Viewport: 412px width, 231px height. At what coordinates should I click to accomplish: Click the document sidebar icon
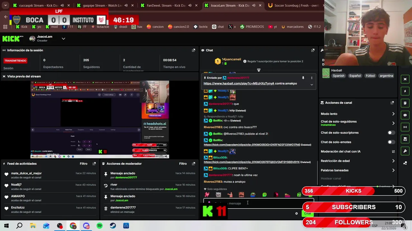(x=405, y=103)
